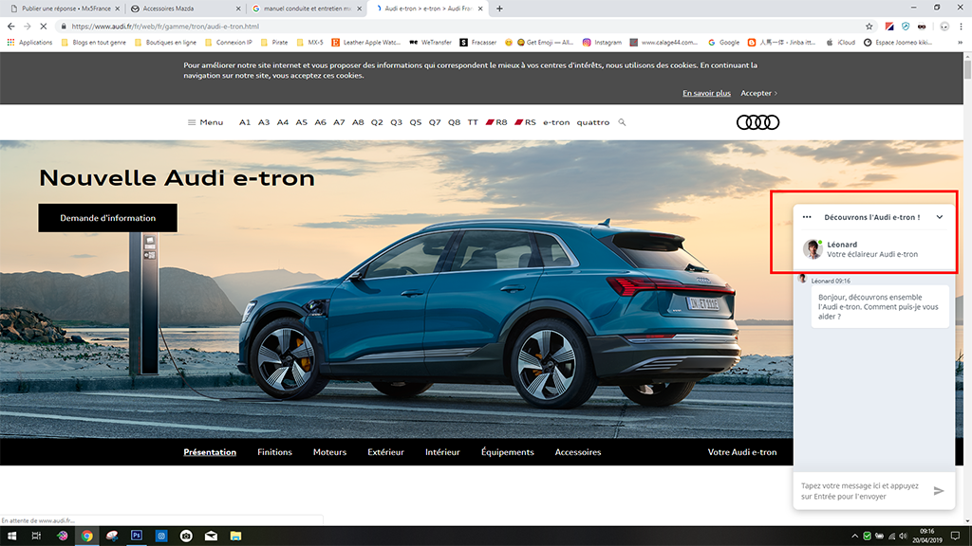Click the Demande d'information button

click(108, 218)
